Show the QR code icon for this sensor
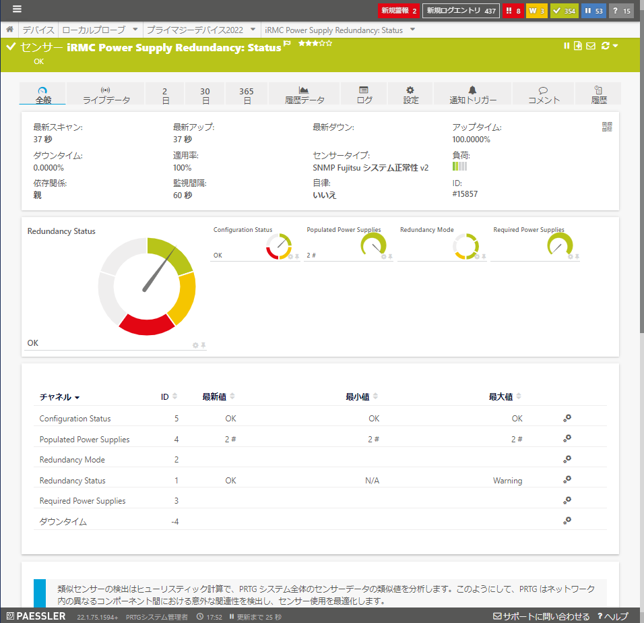The height and width of the screenshot is (623, 644). pos(607,127)
